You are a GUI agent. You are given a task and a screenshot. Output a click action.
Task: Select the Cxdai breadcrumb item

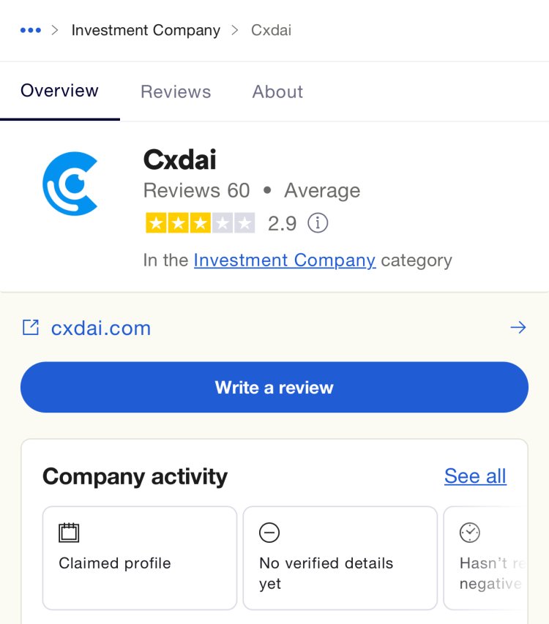tap(271, 30)
